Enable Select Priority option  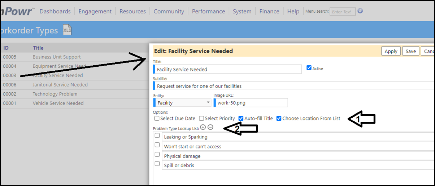(202, 118)
